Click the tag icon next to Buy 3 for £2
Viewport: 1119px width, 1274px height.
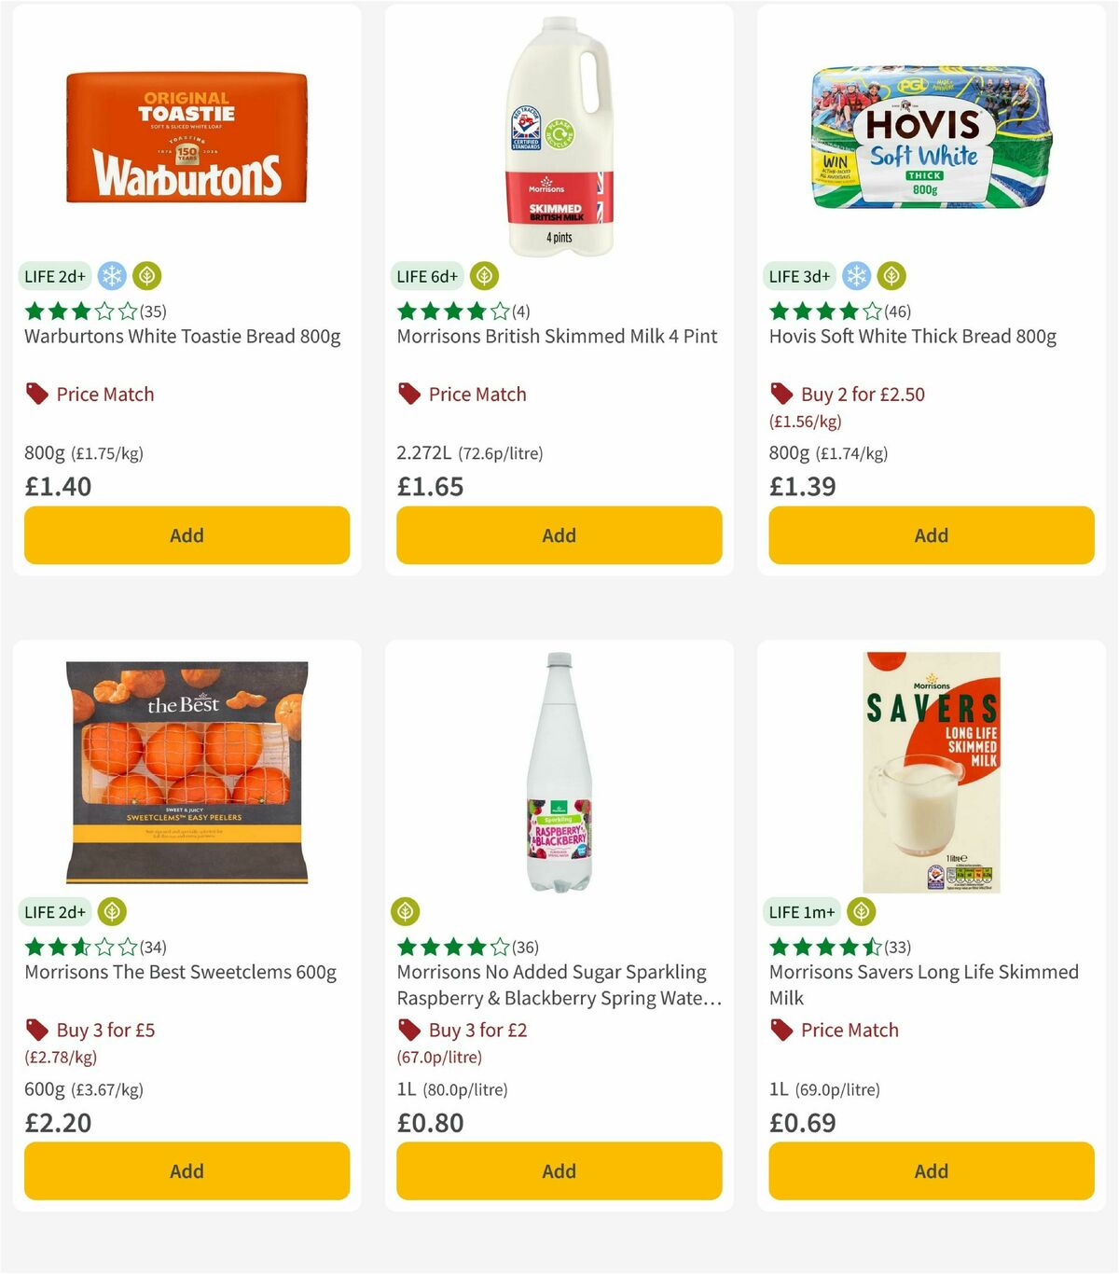click(408, 1030)
